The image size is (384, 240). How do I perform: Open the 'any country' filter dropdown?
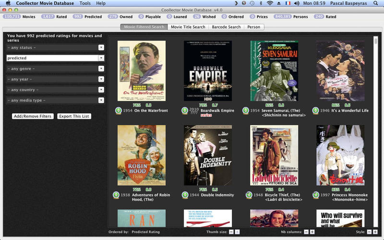click(101, 90)
